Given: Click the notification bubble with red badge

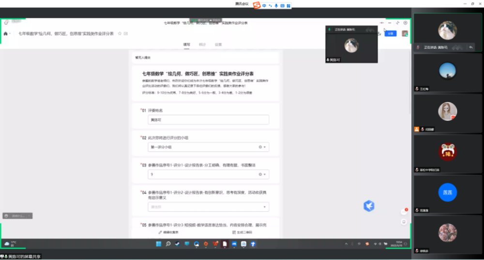Looking at the screenshot, I should click(404, 212).
